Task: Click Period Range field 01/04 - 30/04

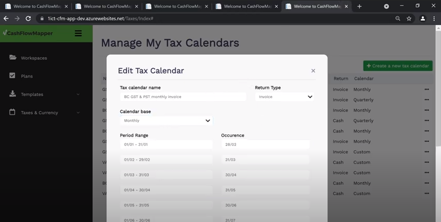Action: [x=166, y=190]
